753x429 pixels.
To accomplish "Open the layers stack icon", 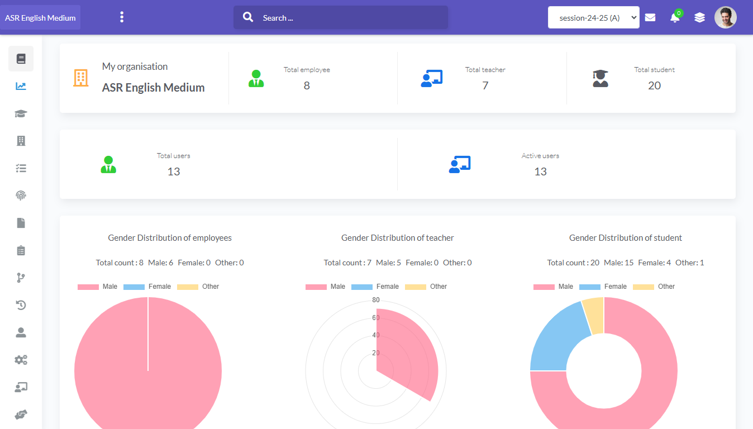I will click(699, 17).
